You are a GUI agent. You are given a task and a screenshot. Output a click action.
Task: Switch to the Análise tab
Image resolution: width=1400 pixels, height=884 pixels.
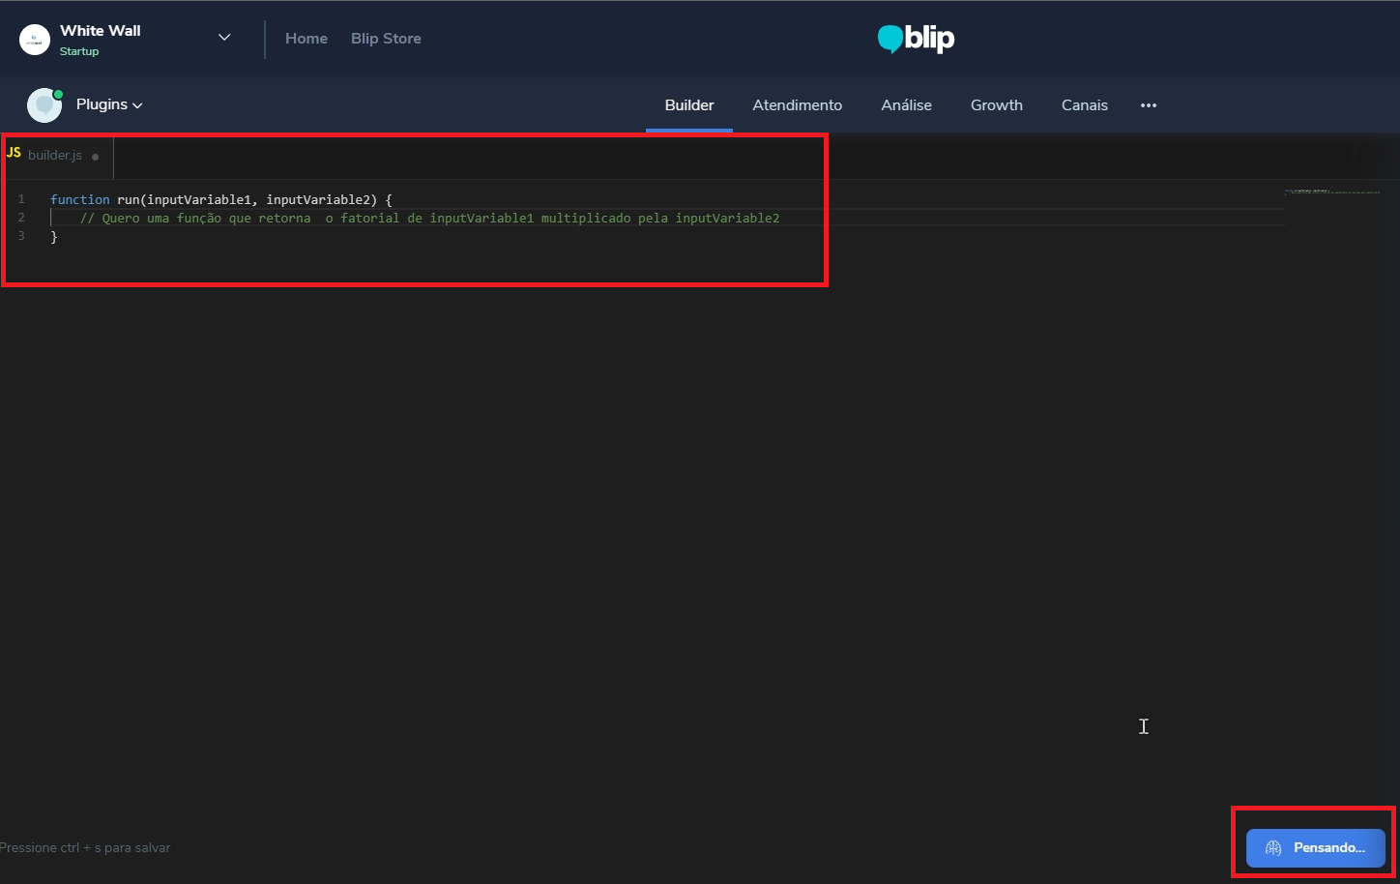pos(907,104)
